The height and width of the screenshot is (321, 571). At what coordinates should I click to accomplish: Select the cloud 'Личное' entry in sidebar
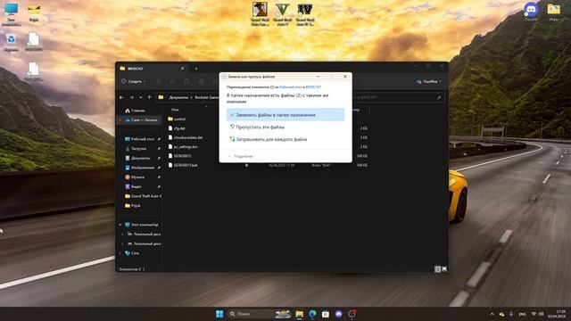click(141, 119)
